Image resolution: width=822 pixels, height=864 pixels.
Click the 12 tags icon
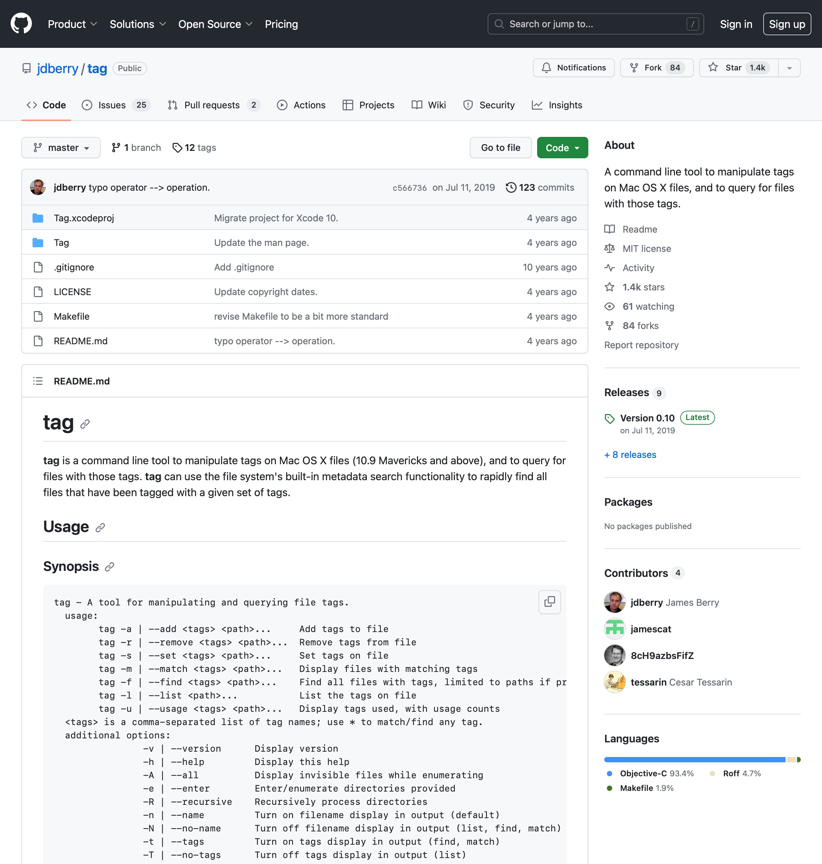177,147
